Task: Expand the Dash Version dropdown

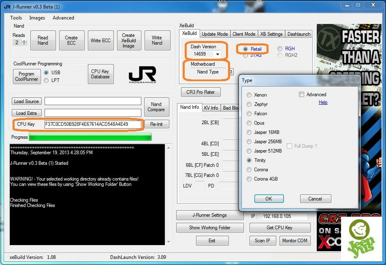Action: 218,54
